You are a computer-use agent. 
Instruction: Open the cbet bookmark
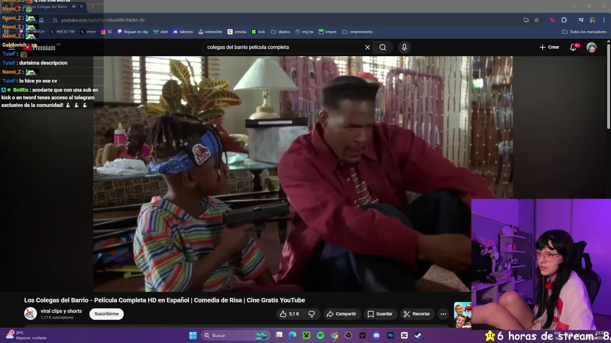tap(160, 32)
